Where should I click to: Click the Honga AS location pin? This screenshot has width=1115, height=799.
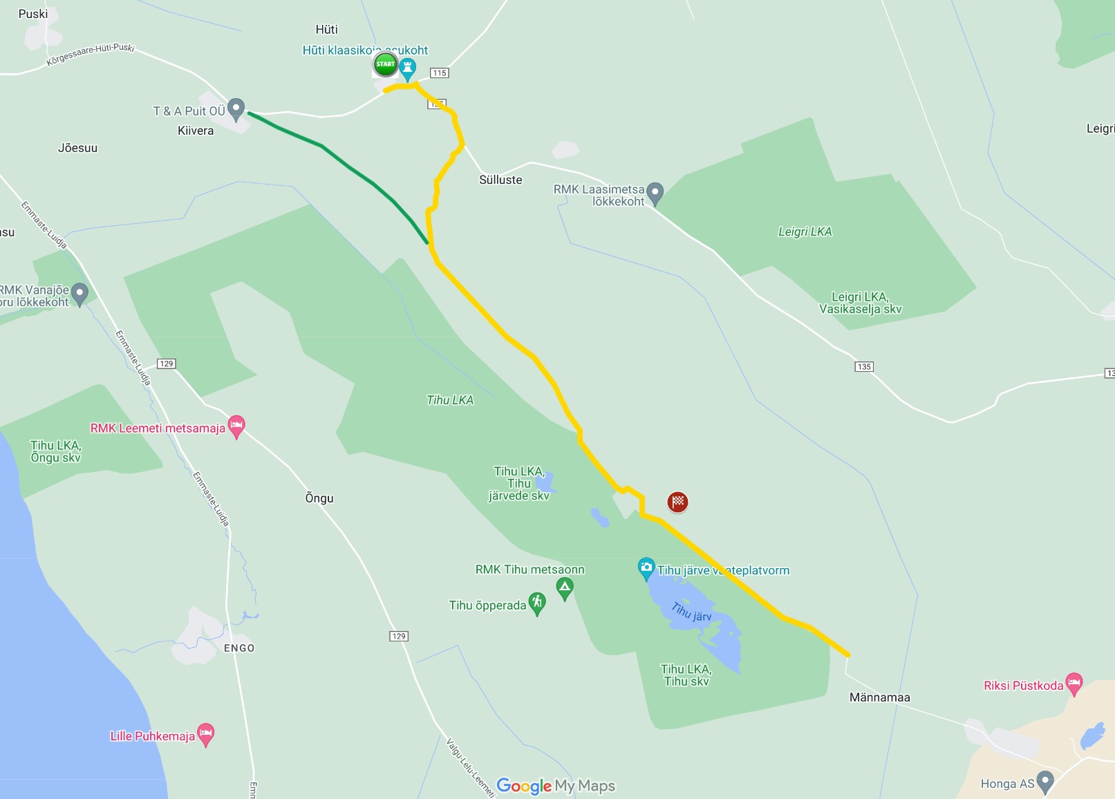point(1045,782)
